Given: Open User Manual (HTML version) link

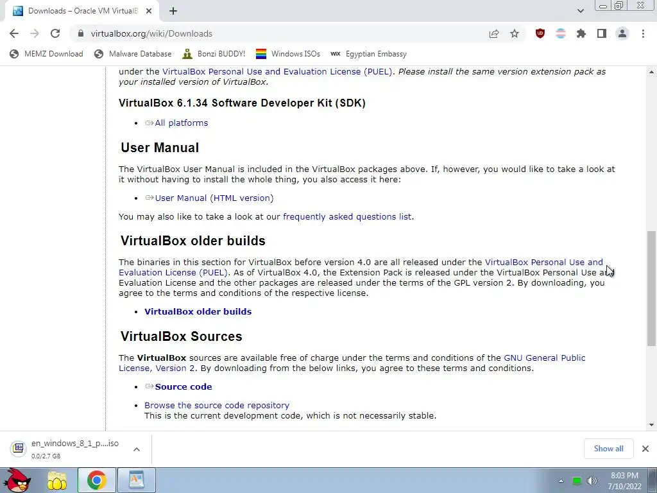Looking at the screenshot, I should pos(214,198).
